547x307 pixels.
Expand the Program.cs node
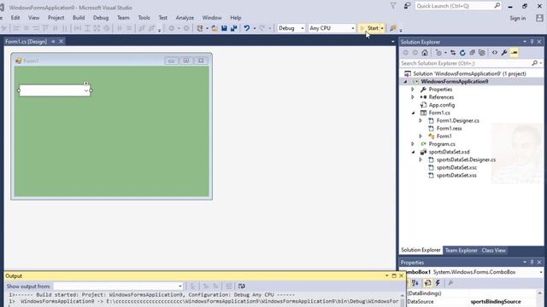pos(413,144)
